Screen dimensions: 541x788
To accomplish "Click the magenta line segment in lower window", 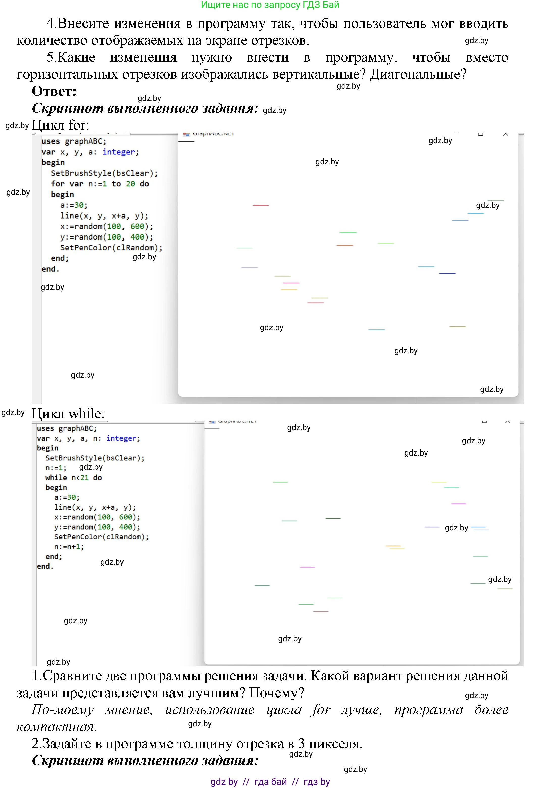I will click(459, 504).
